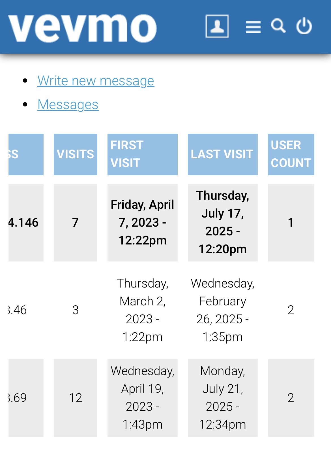Click the vevmo logo

82,28
